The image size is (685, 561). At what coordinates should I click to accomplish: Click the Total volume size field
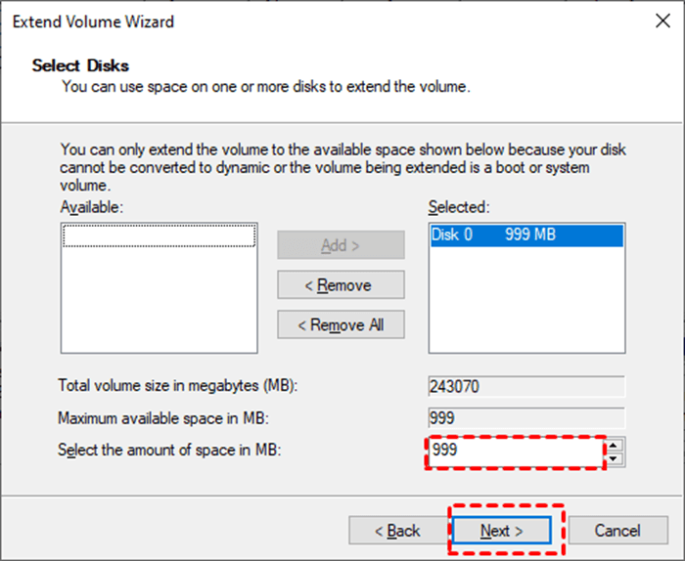tap(525, 386)
